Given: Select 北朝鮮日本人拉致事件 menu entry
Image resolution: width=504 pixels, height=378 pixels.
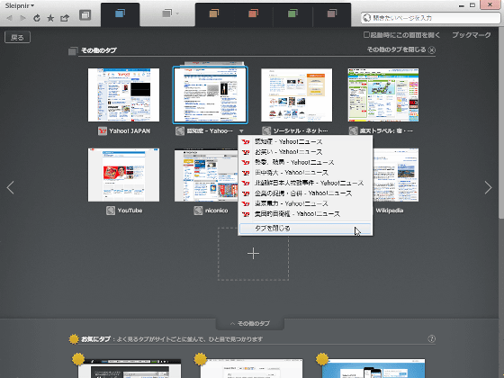Looking at the screenshot, I should (x=305, y=183).
